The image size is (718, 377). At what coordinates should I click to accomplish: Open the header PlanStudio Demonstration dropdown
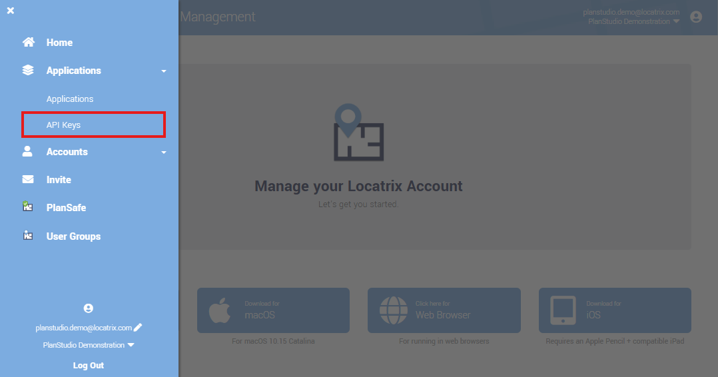[x=634, y=21]
